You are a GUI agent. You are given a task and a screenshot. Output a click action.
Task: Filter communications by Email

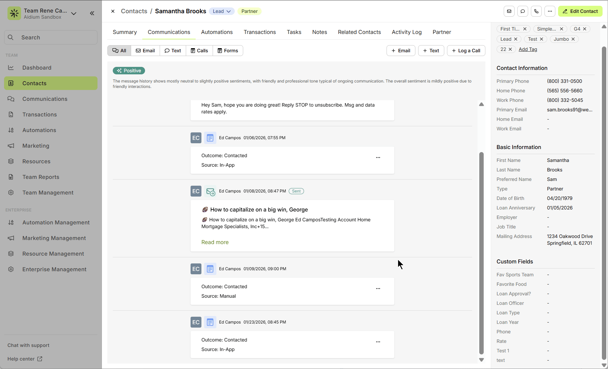145,51
